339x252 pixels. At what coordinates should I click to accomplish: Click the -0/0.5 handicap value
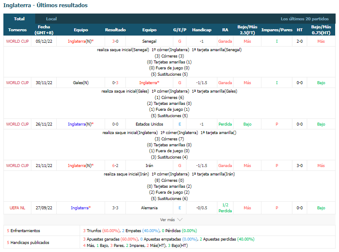coord(202,208)
